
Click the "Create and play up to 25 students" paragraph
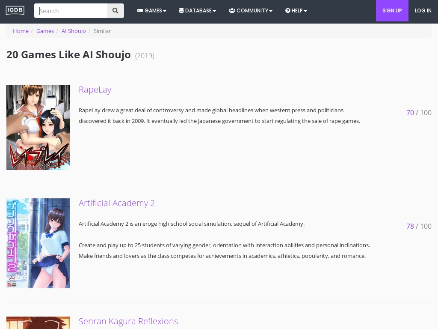(x=224, y=250)
